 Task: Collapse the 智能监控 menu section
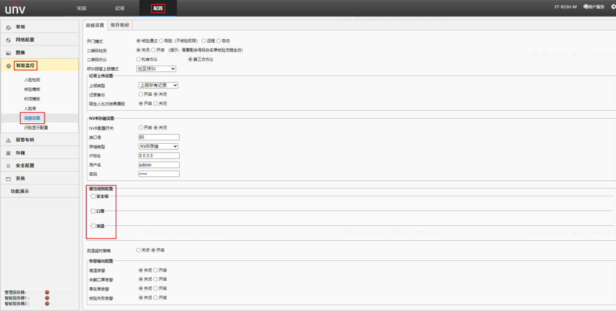40,65
